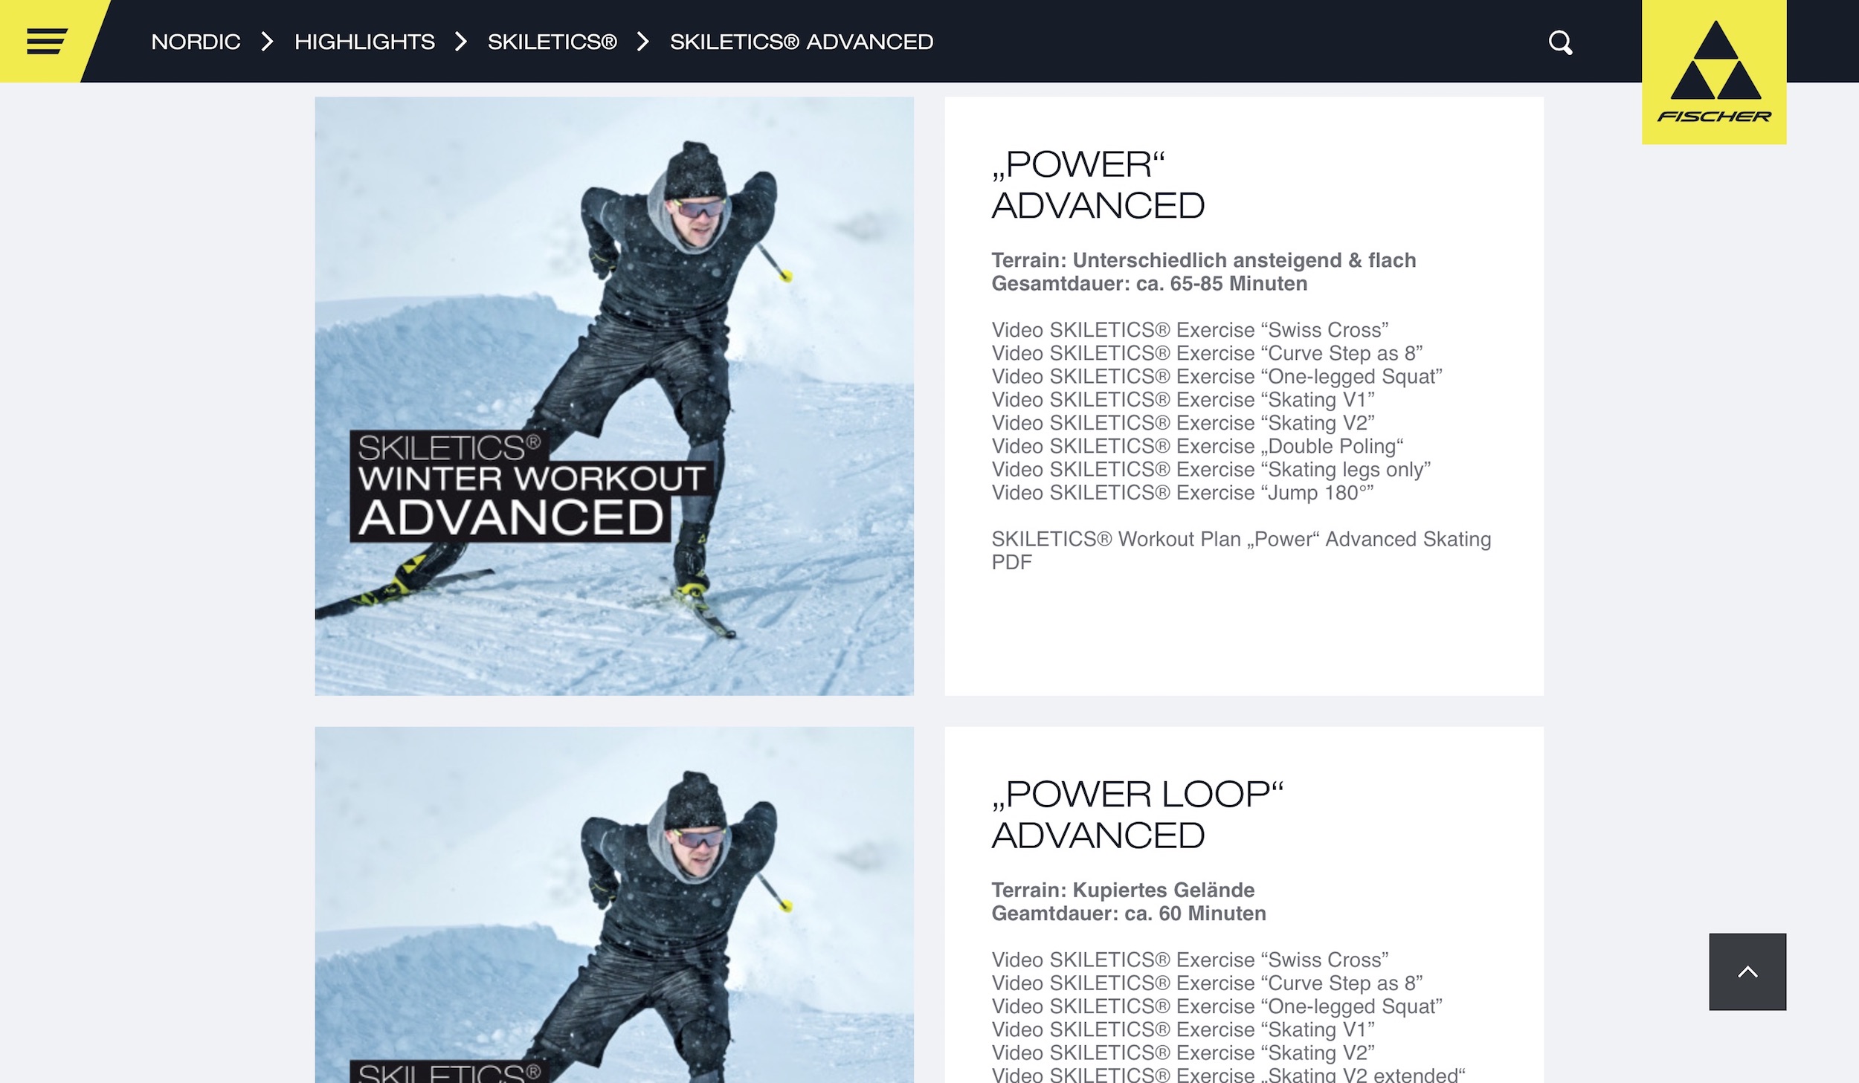This screenshot has width=1859, height=1083.
Task: Open "Skating V2" video in Power section
Action: click(1183, 423)
